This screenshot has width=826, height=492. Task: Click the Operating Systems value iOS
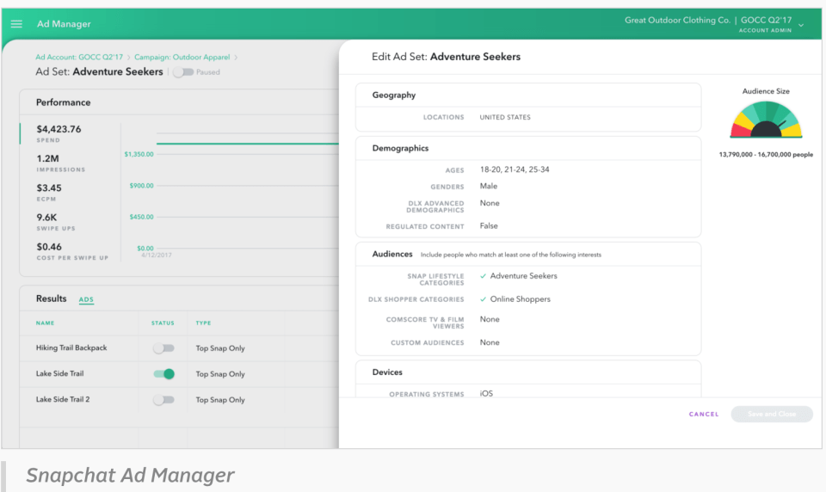486,393
